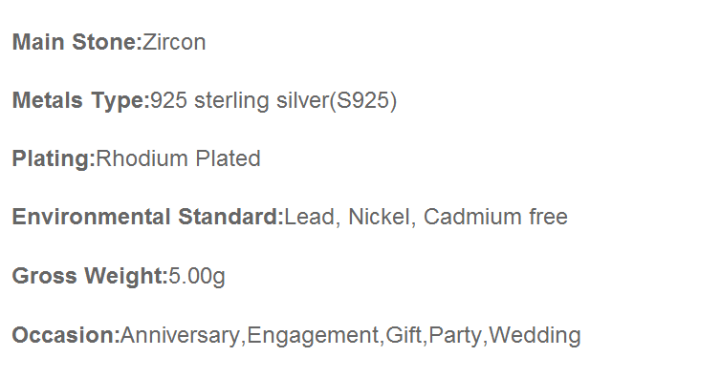
Task: Click the word Wedding
Action: coord(535,336)
